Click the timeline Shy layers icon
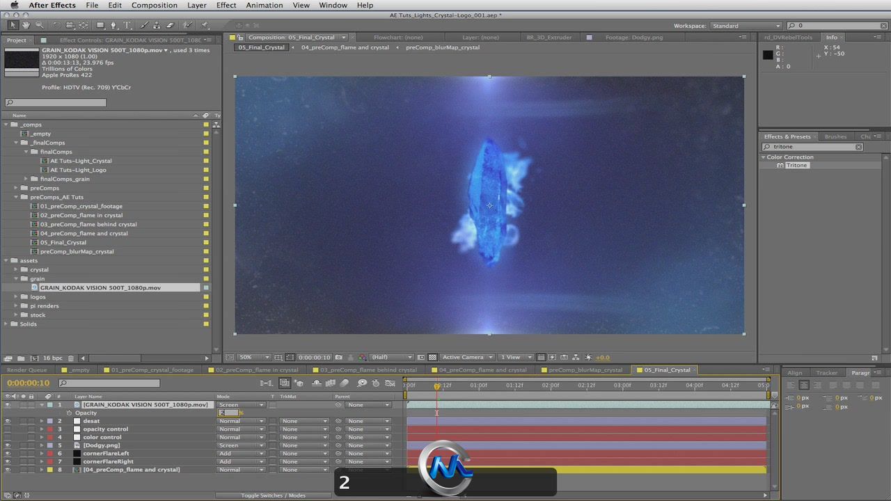Viewport: 891px width, 501px height. pos(317,383)
